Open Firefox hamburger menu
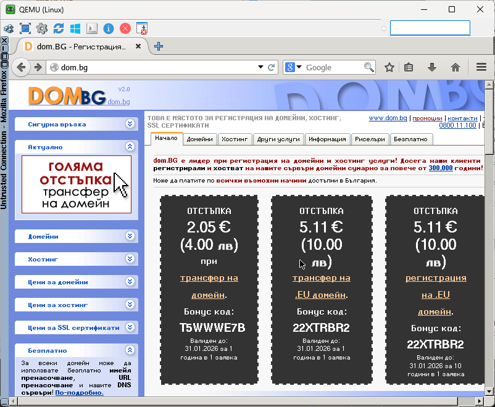495x407 pixels. pyautogui.click(x=481, y=67)
